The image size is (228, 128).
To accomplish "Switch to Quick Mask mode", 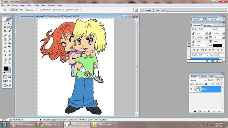I will [10, 77].
